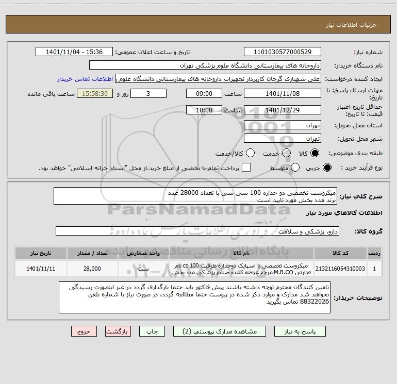Click the جزئیات اطلاعات نیاز page title
397x384 pixels.
(352, 25)
